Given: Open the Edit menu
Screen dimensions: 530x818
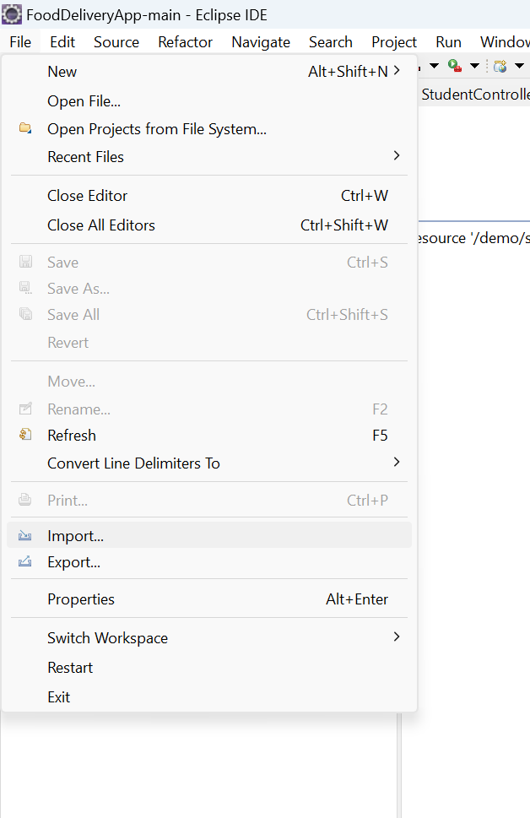Looking at the screenshot, I should coord(62,41).
